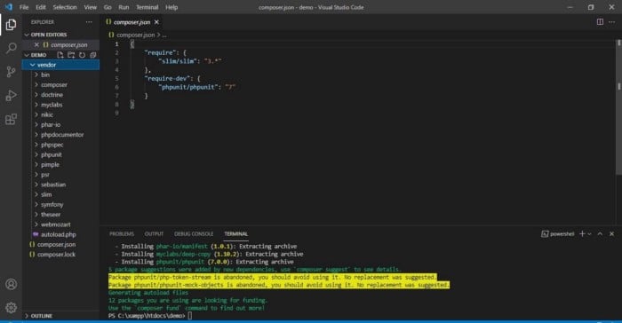622x323 pixels.
Task: Close the composer.json editor tab
Action: point(156,22)
